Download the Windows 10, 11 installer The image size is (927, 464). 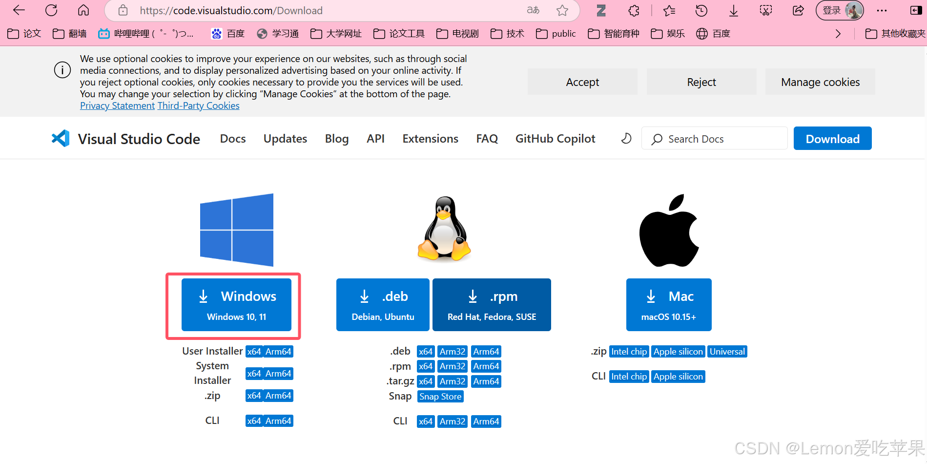236,305
